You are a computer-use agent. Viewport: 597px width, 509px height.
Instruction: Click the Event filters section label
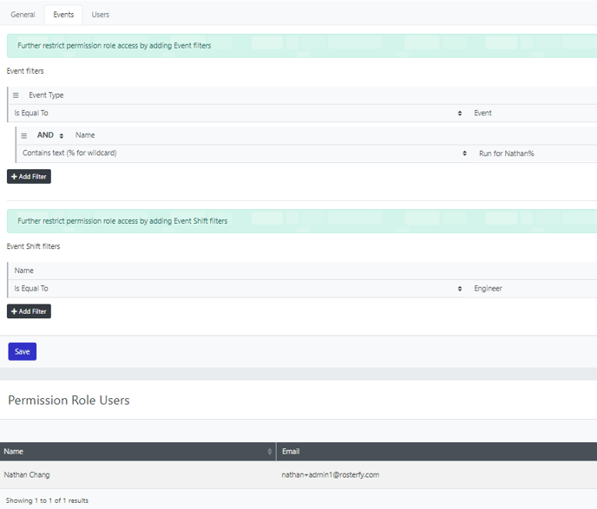pos(25,71)
